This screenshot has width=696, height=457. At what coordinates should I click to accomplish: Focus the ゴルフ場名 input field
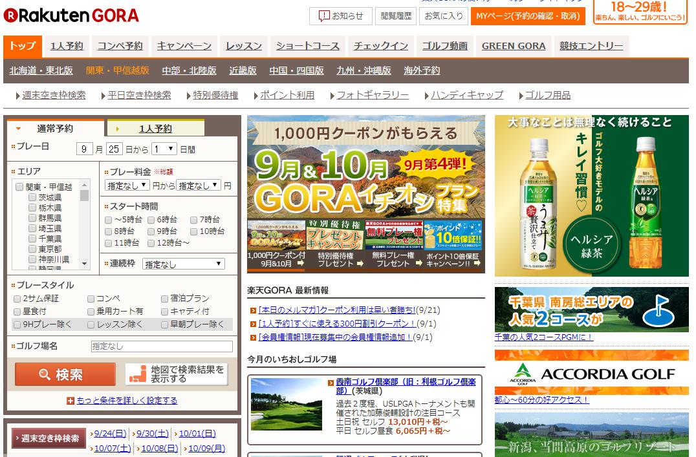[162, 346]
